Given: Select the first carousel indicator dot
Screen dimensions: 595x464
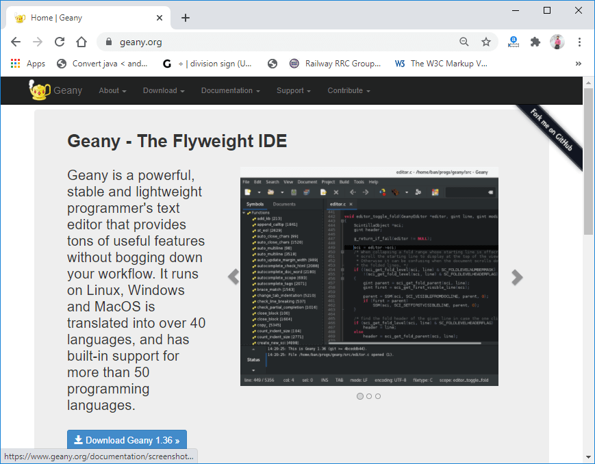Looking at the screenshot, I should (360, 396).
